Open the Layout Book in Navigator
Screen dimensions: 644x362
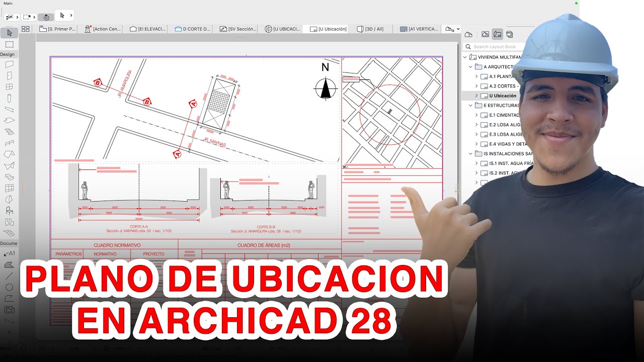[497, 34]
